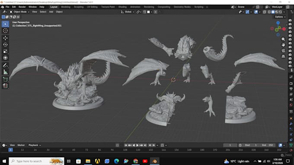Image resolution: width=294 pixels, height=165 pixels.
Task: Open the Render properties tab
Action: pos(291,83)
